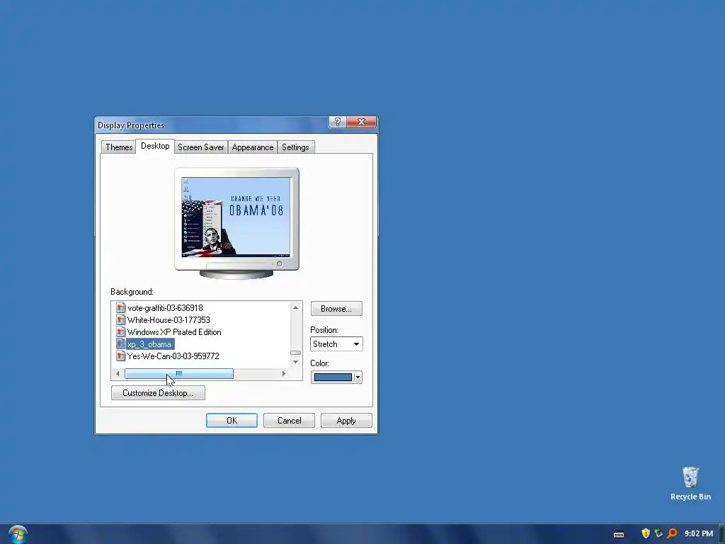The image size is (725, 544).
Task: Click the safely remove hardware tray icon
Action: [659, 533]
